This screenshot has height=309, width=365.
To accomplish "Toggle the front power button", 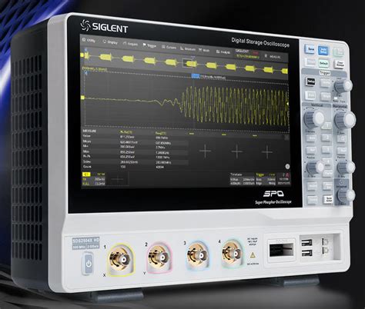I will coord(89,264).
